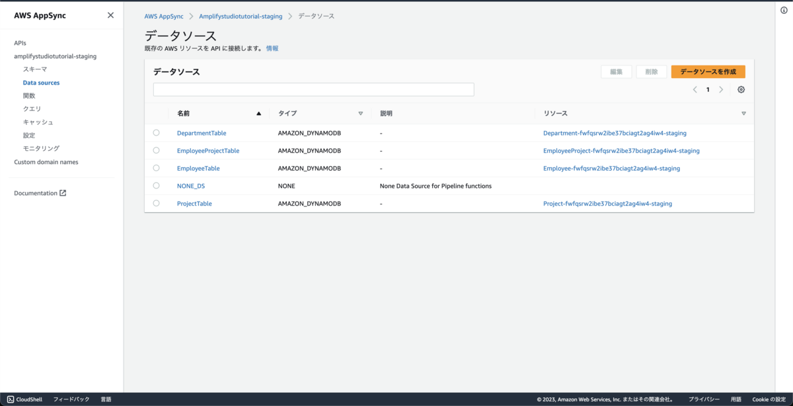Select Data sources in the sidebar
The width and height of the screenshot is (793, 406).
(x=41, y=83)
